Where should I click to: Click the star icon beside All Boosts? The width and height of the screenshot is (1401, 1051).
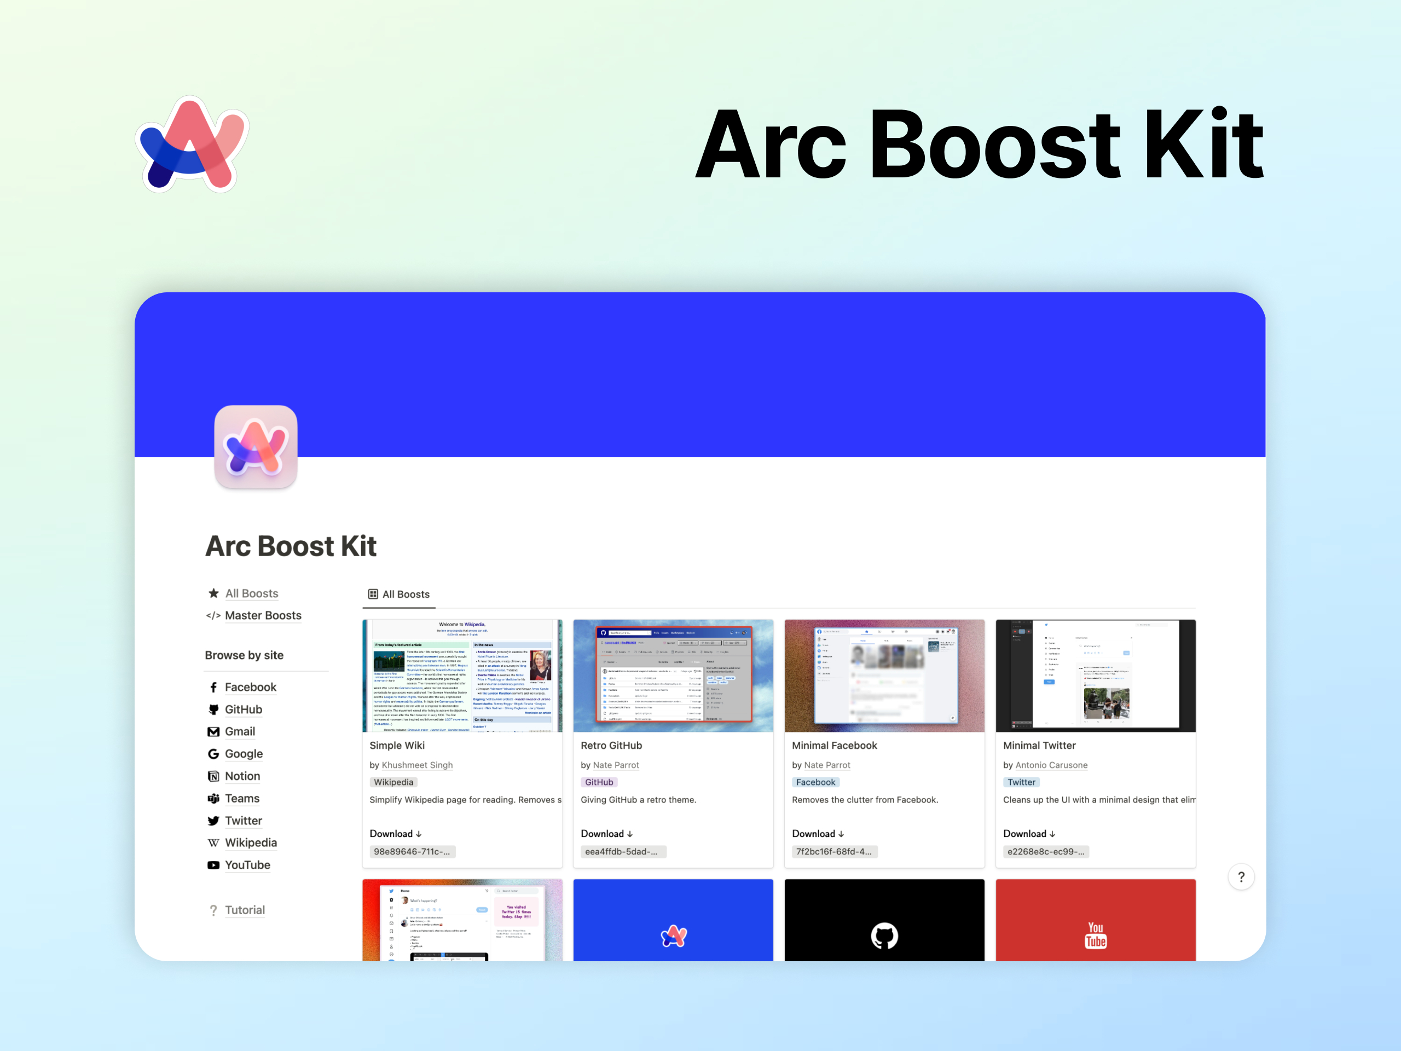pos(213,593)
